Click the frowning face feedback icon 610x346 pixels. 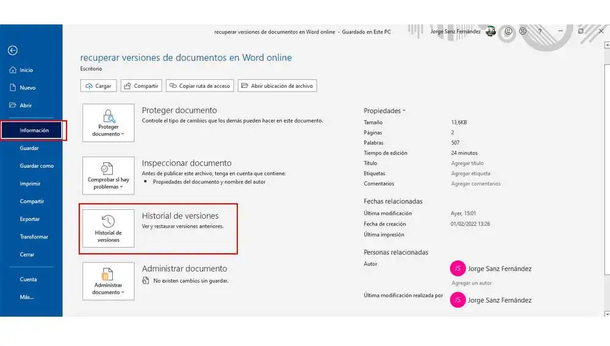tap(523, 31)
